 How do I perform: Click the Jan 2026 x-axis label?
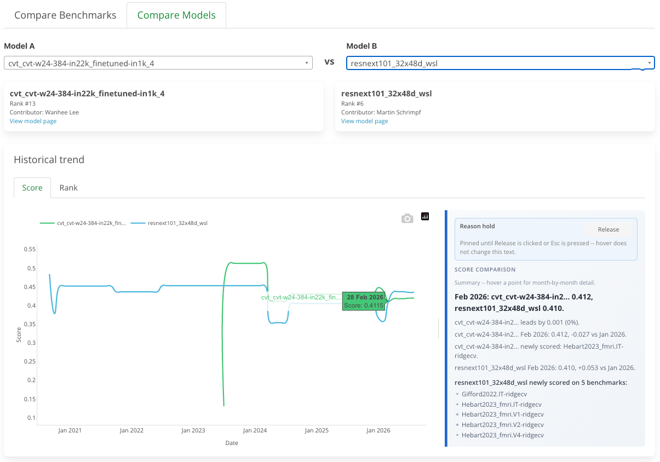tap(378, 430)
